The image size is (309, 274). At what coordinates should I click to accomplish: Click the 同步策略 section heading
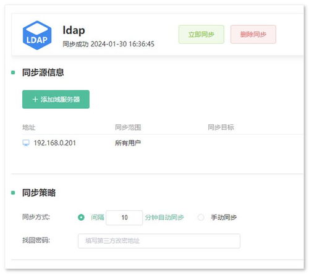point(39,193)
